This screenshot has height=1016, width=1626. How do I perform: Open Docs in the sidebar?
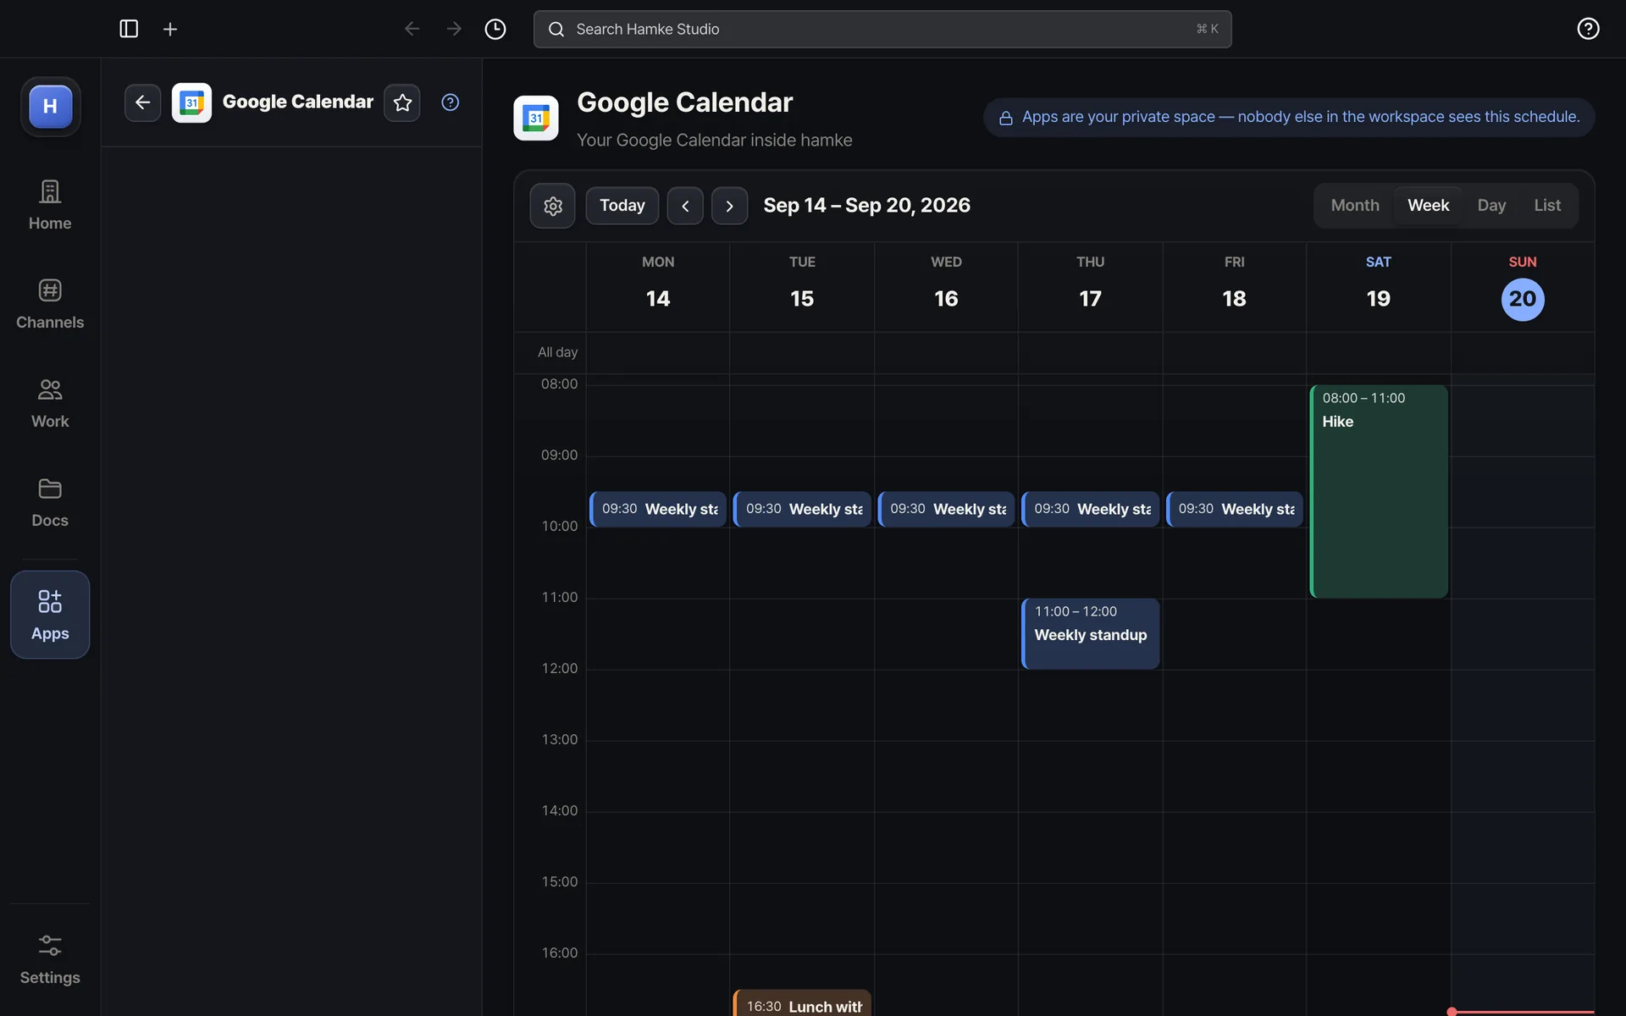[50, 502]
